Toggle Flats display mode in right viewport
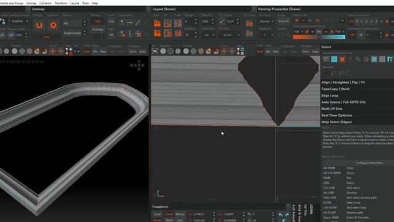Image resolution: width=394 pixels, height=222 pixels. (x=276, y=52)
